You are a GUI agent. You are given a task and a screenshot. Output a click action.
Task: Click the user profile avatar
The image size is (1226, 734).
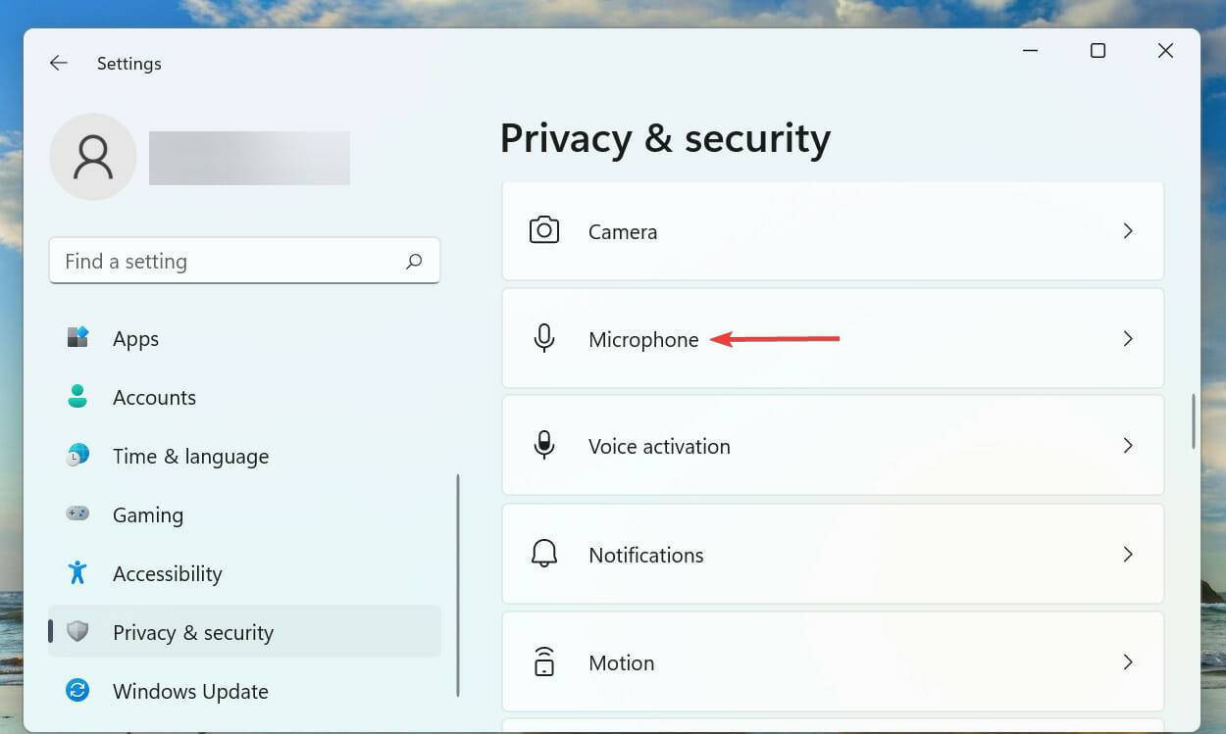(93, 157)
